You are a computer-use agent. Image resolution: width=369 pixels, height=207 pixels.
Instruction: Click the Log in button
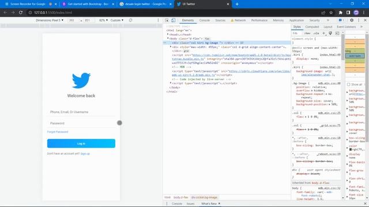pos(81,143)
